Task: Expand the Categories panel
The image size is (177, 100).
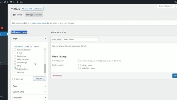Action: [29, 97]
